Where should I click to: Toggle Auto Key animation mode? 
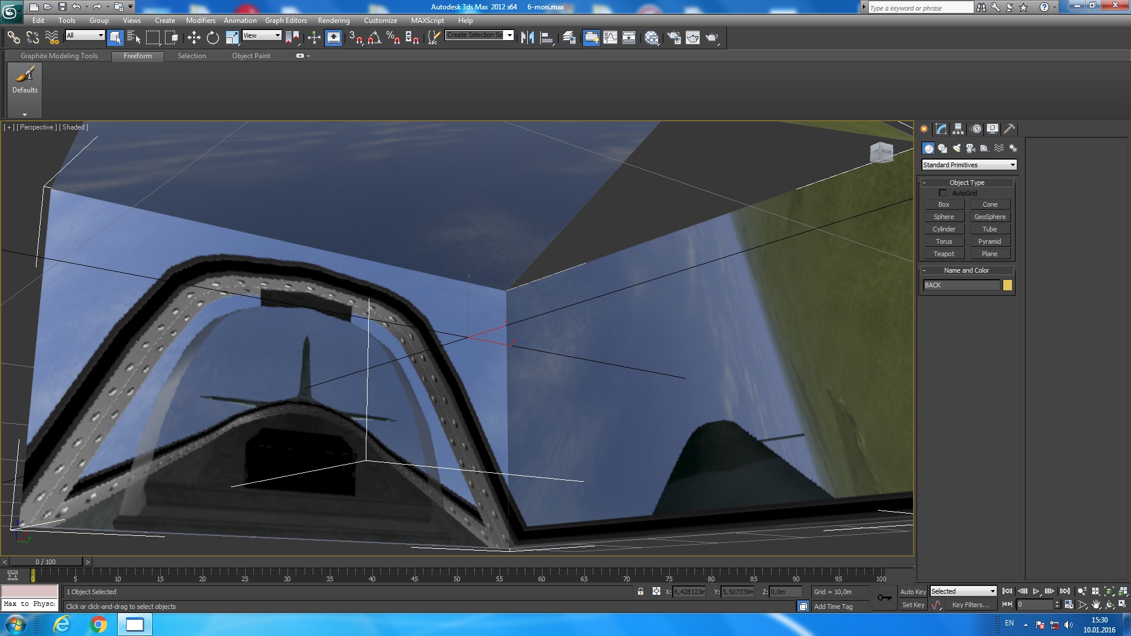click(x=912, y=592)
